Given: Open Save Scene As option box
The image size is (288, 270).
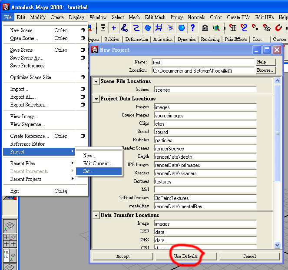Looking at the screenshot, I should tap(83, 58).
